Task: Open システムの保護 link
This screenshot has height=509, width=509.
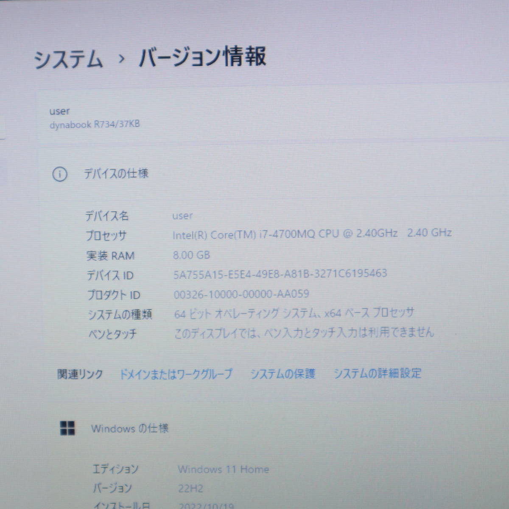Action: pyautogui.click(x=282, y=373)
